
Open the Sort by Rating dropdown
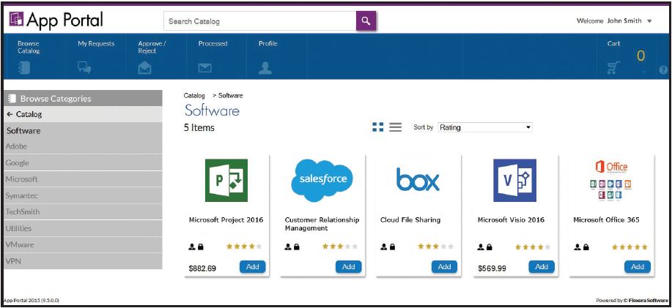484,127
